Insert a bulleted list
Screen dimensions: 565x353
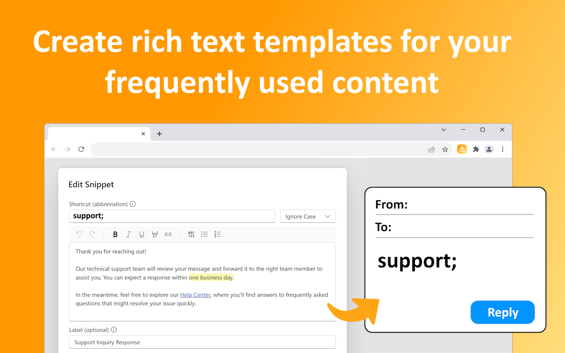[x=204, y=234]
